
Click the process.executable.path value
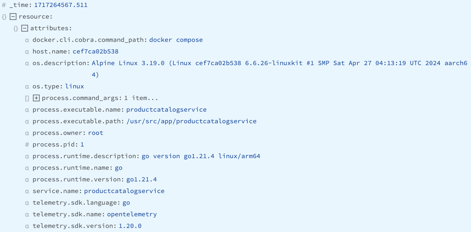click(x=191, y=121)
